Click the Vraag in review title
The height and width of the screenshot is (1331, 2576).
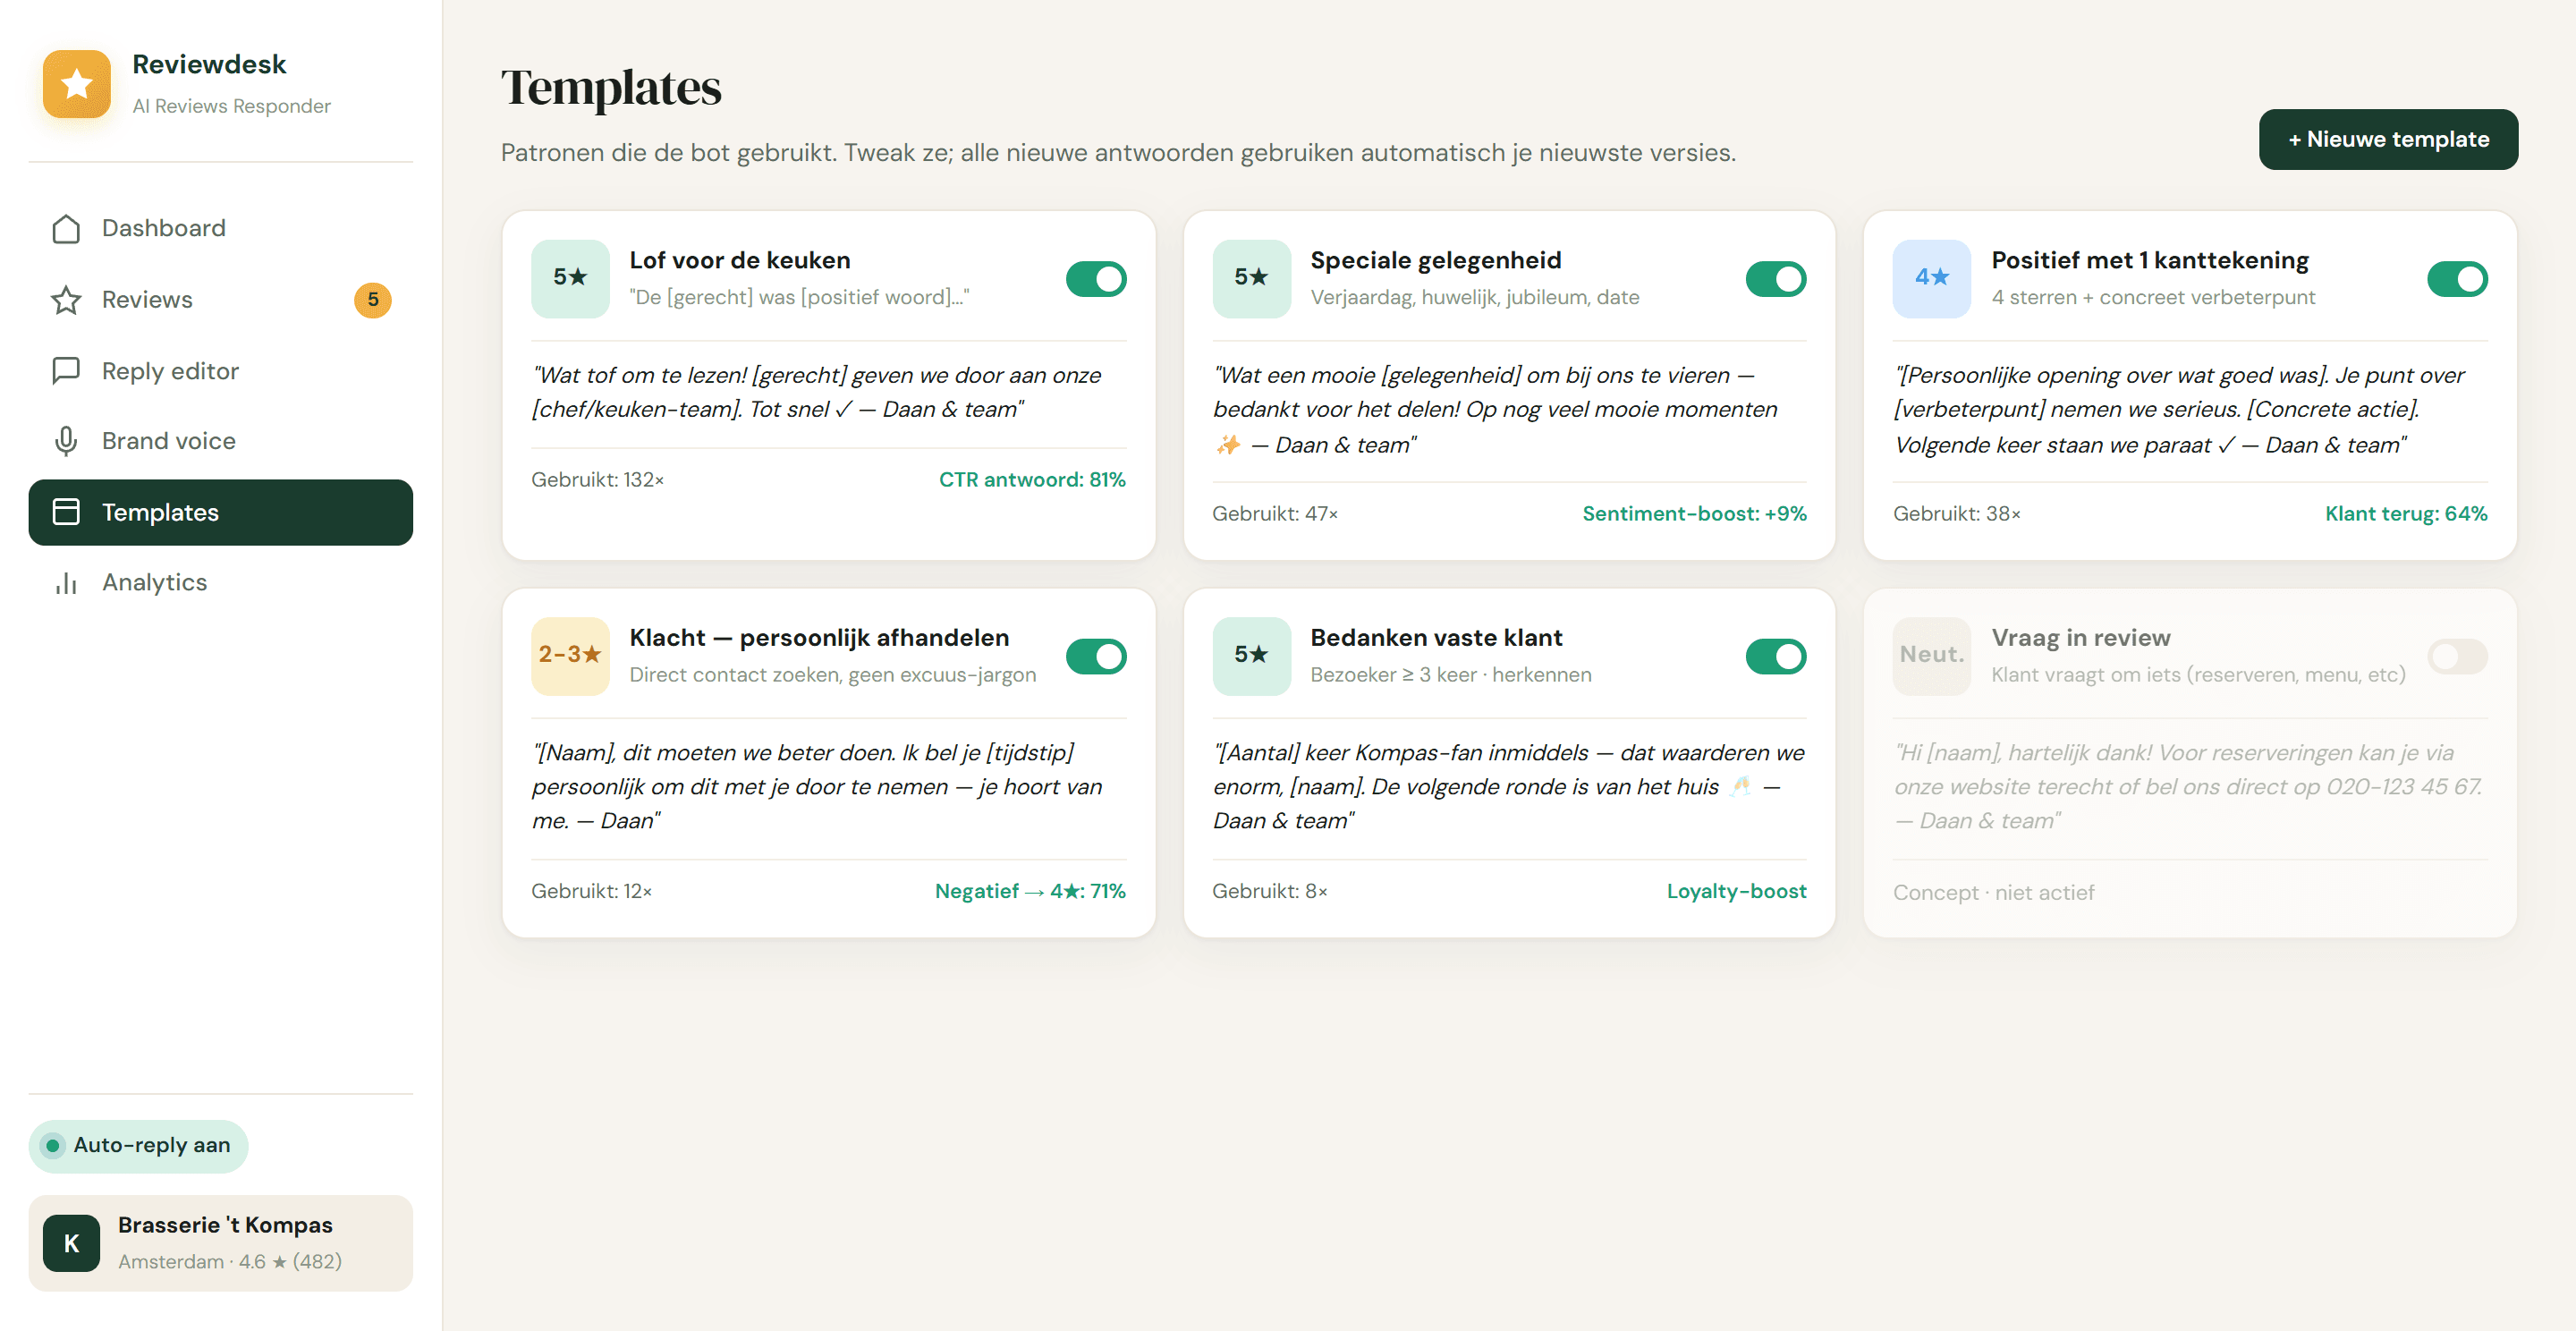coord(2080,638)
